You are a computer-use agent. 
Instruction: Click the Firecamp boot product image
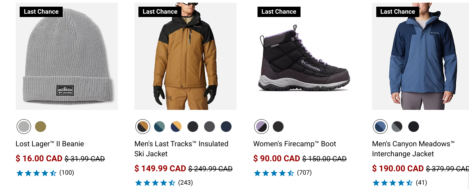point(304,56)
